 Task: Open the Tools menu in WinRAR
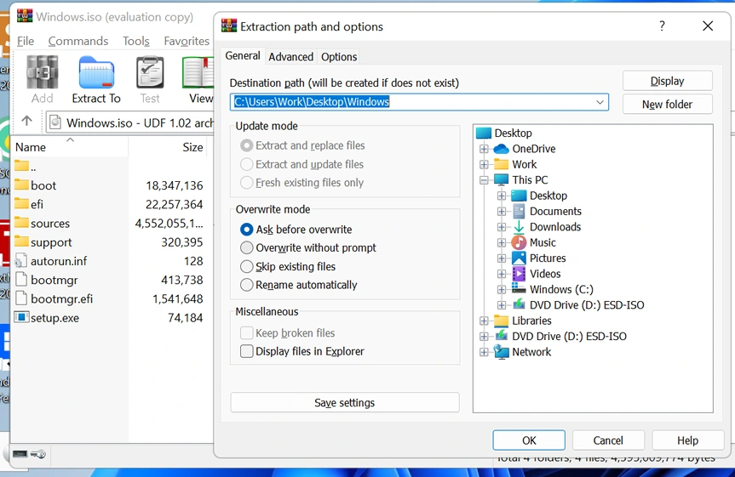point(136,41)
